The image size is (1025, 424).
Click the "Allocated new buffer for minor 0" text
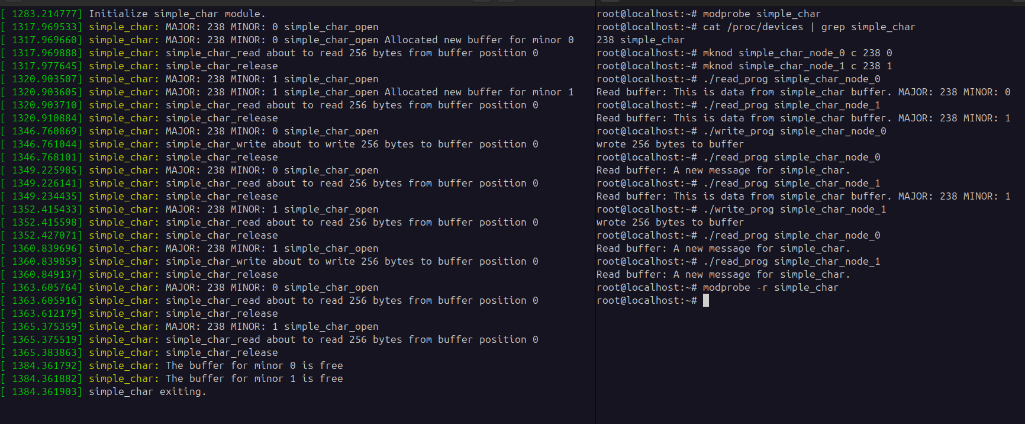(x=479, y=40)
